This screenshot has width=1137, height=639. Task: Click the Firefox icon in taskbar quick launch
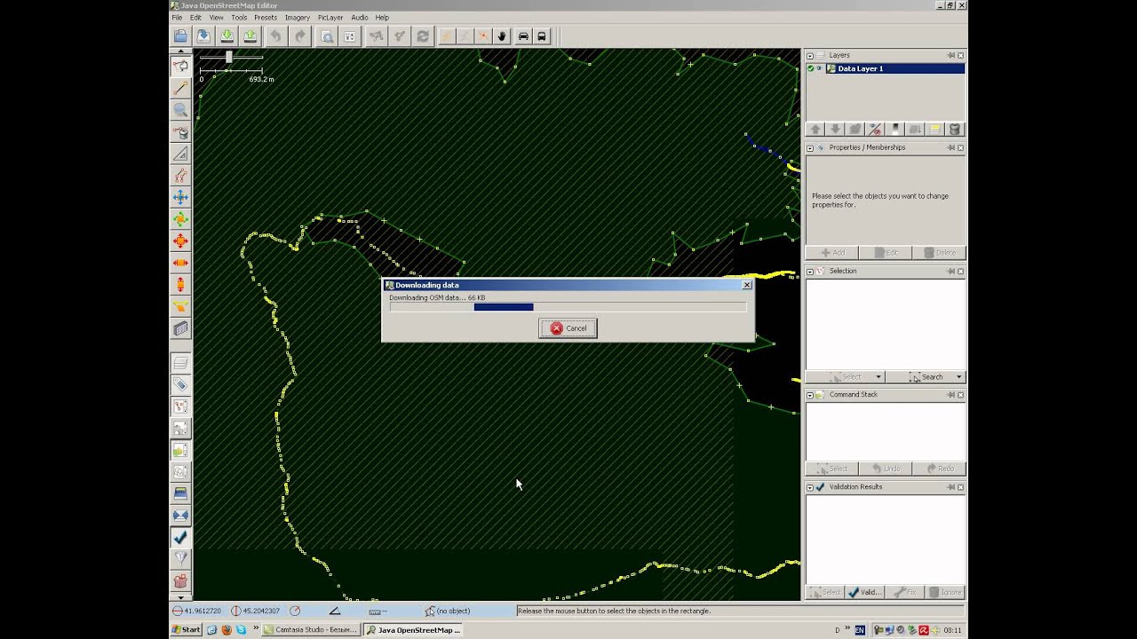[227, 630]
